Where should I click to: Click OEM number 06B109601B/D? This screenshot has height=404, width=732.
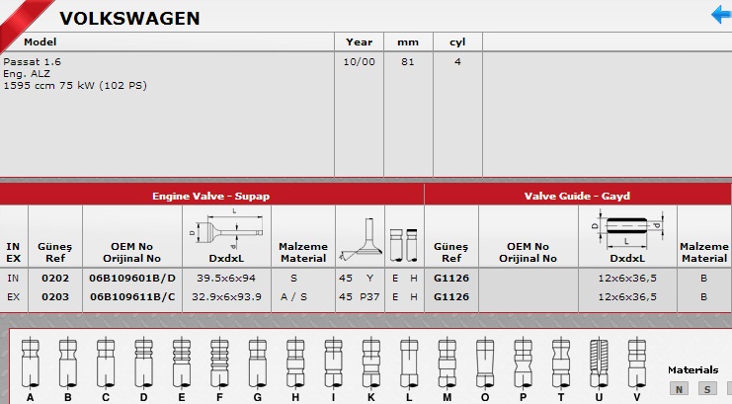(132, 278)
